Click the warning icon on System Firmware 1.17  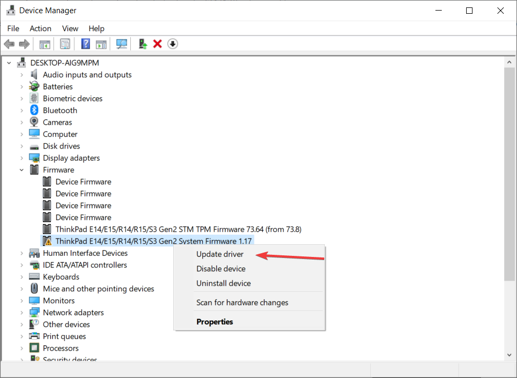(x=47, y=241)
